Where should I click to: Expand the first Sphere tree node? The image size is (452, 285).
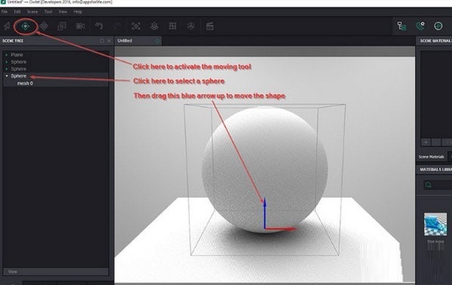click(7, 62)
